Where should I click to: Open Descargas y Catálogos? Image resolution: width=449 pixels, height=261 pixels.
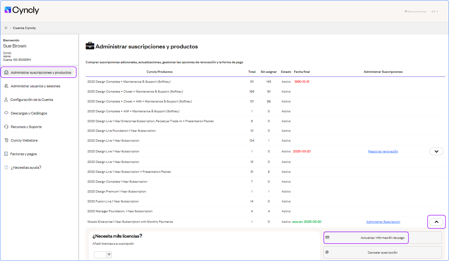point(29,113)
